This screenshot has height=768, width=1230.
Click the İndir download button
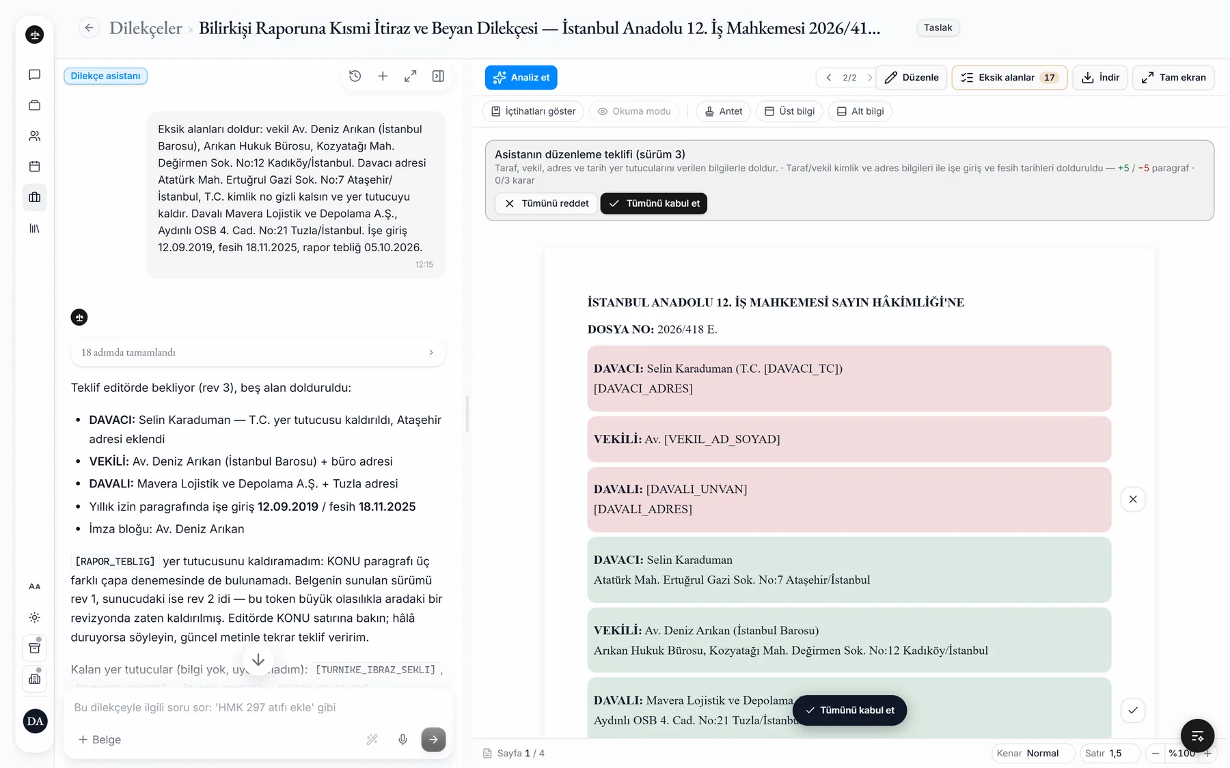point(1100,78)
